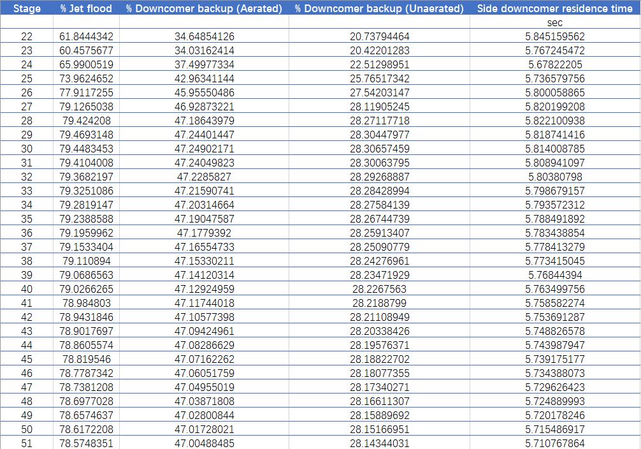Select aerated backup value 34.64854126
Viewport: 641px width, 449px height.
[204, 36]
